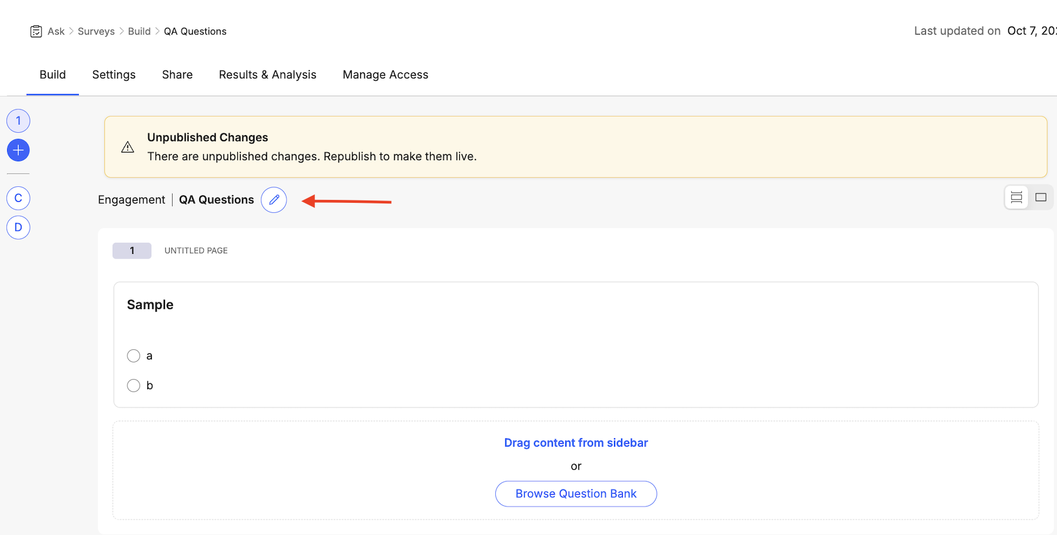The height and width of the screenshot is (535, 1057).
Task: Open the Manage Access tab
Action: coord(386,75)
